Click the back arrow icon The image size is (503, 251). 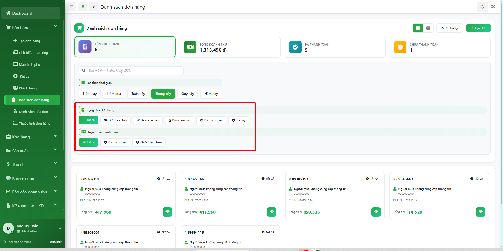point(94,7)
